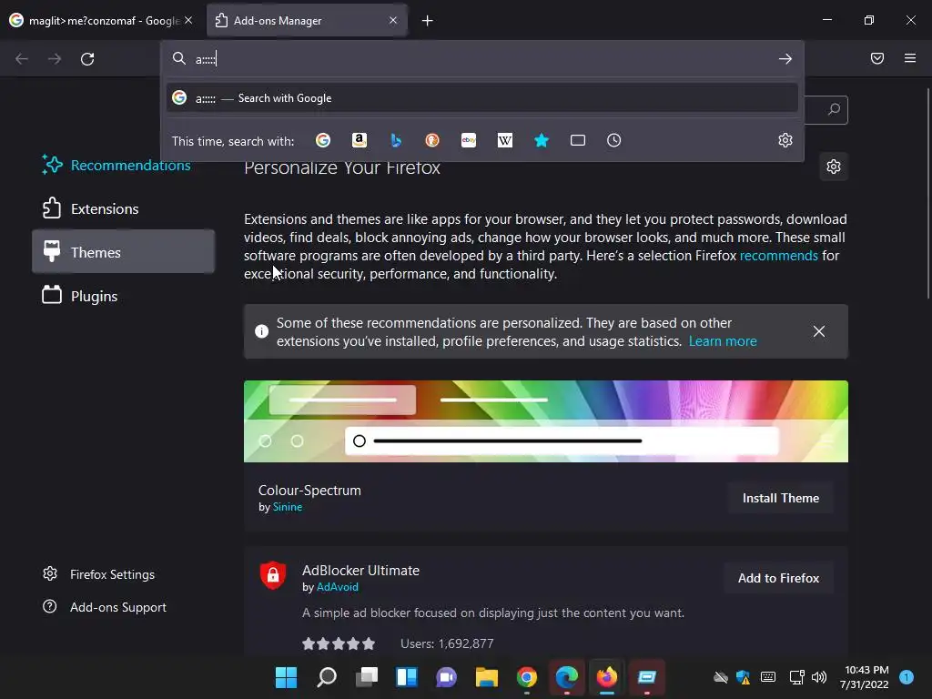Go forward one page
The width and height of the screenshot is (932, 699).
point(55,59)
